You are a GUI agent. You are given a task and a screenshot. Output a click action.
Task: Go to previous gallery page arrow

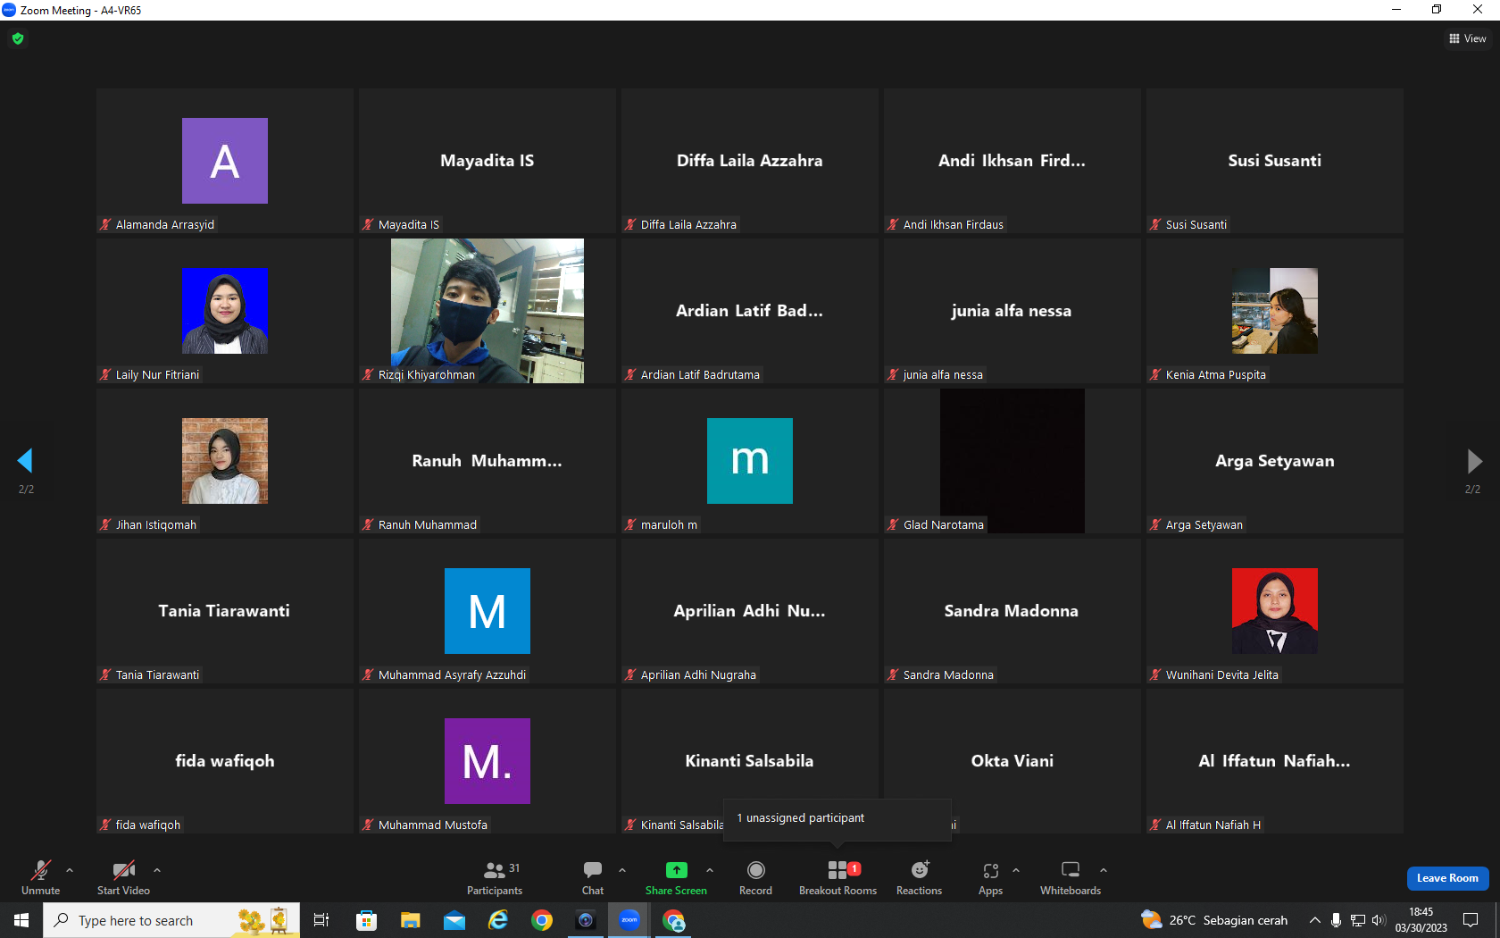coord(25,461)
